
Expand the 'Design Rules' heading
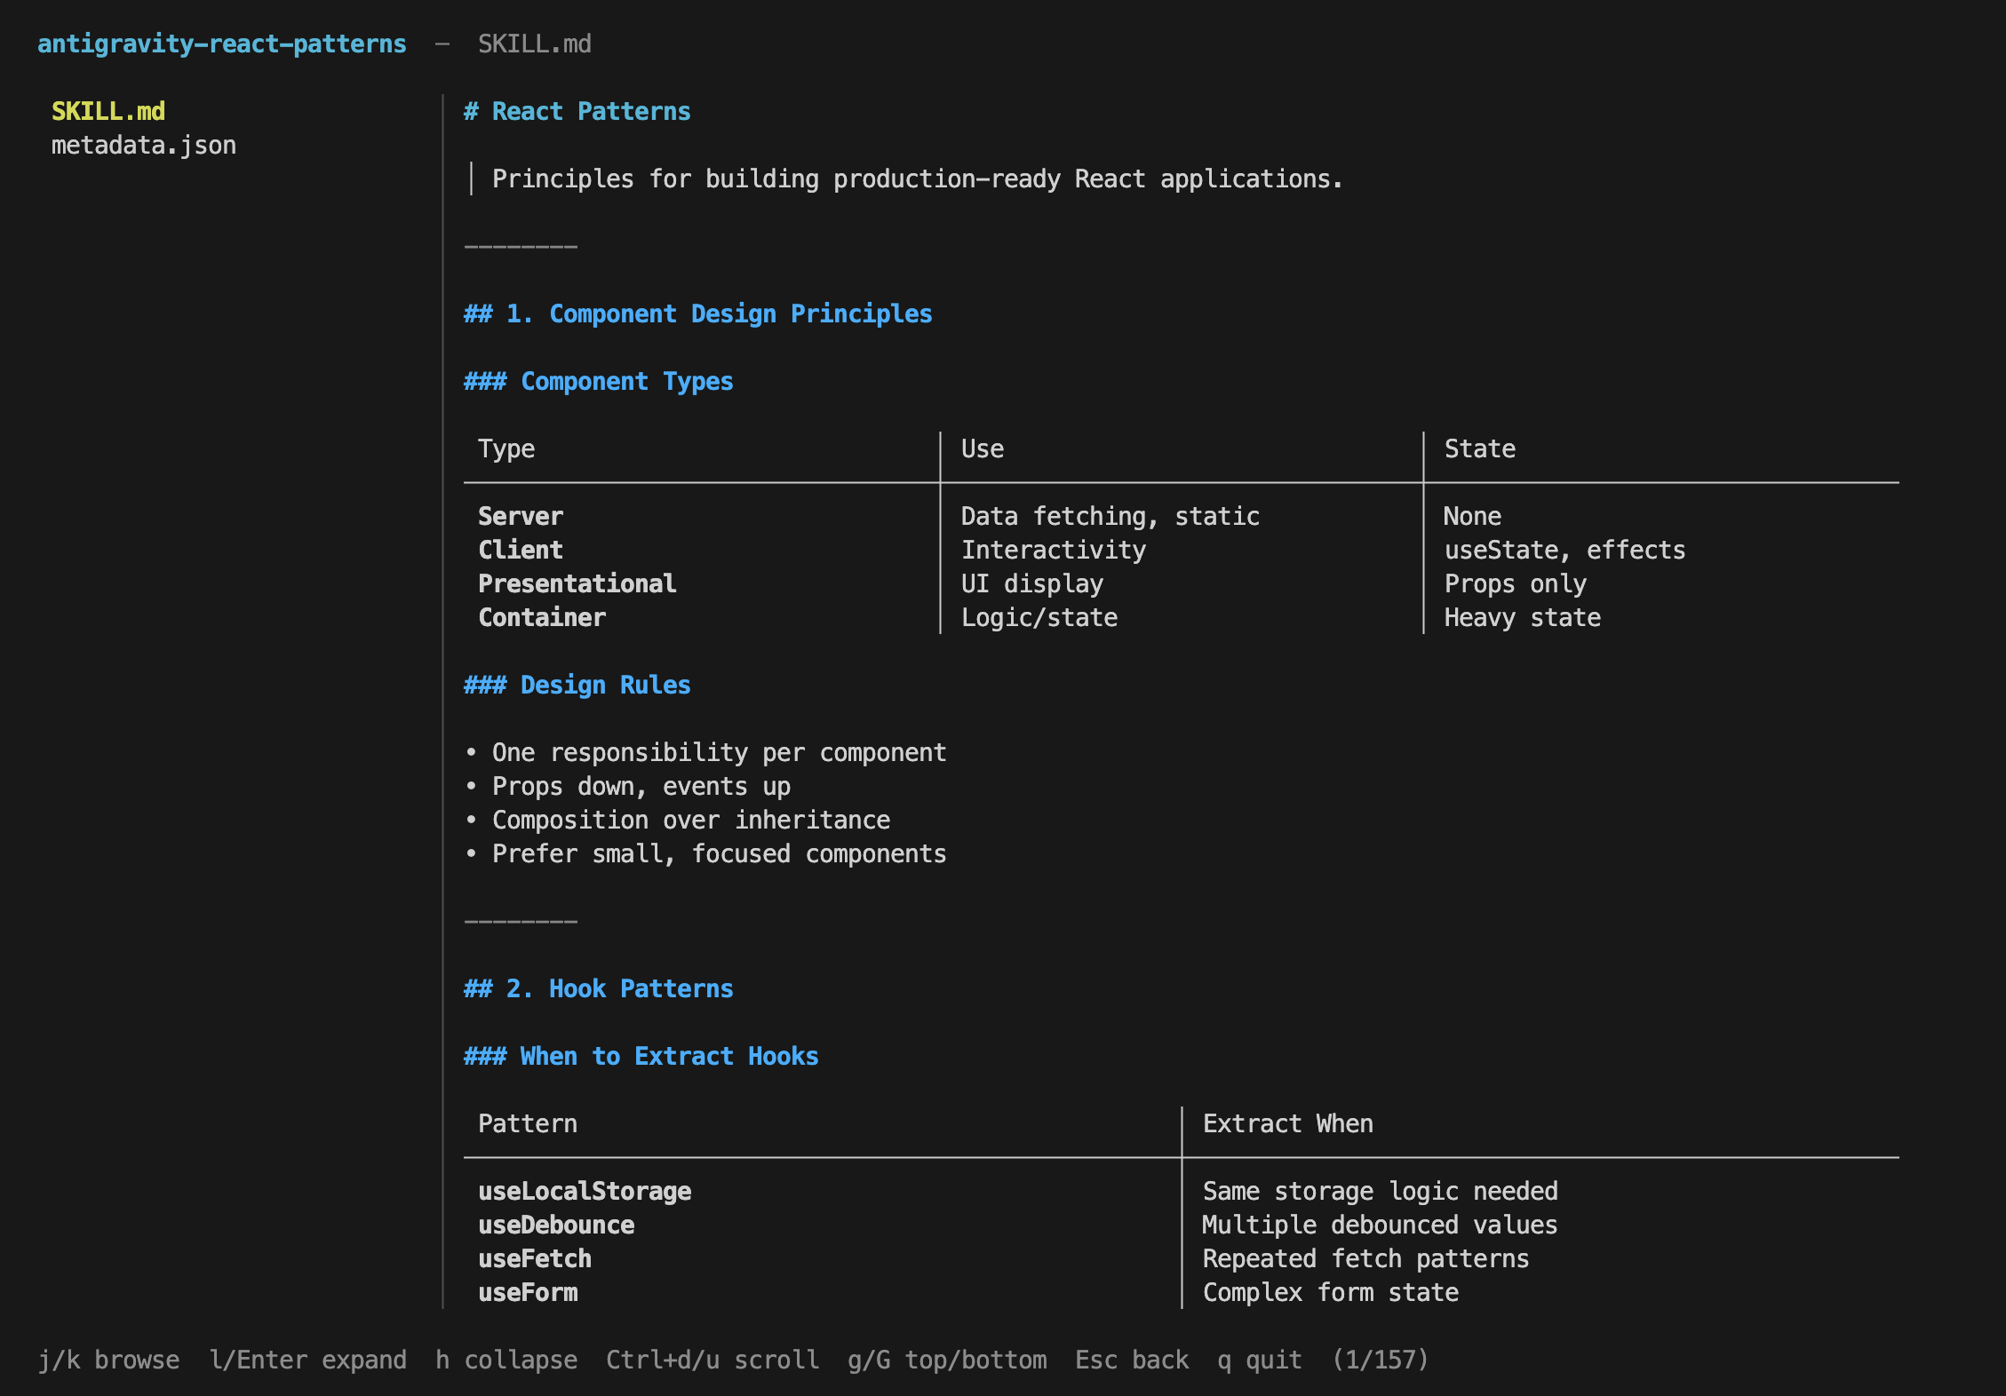point(577,684)
